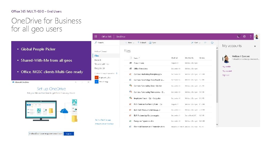Open the settings gear in purple header
The width and height of the screenshot is (262, 147).
[244, 37]
